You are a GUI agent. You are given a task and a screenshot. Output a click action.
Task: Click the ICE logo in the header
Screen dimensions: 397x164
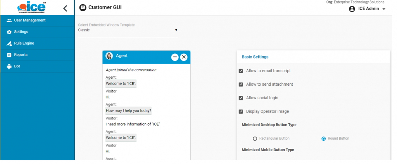31,7
